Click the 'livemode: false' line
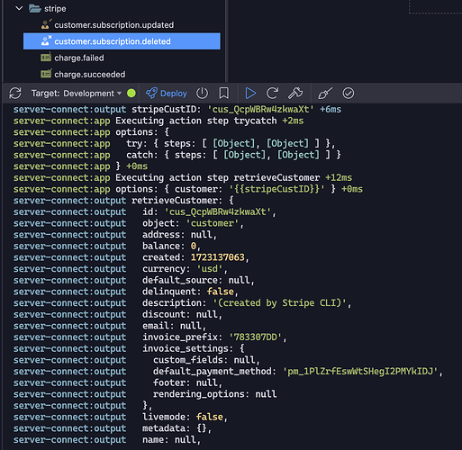This screenshot has height=450, width=462. [121, 418]
